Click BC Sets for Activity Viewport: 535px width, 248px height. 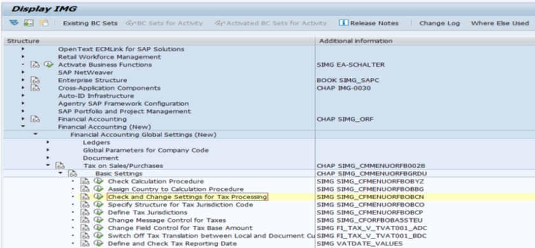(164, 23)
